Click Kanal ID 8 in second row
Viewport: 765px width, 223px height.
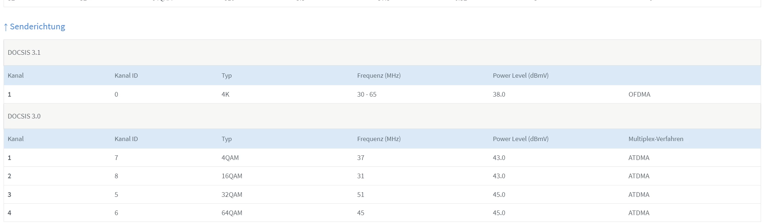116,176
